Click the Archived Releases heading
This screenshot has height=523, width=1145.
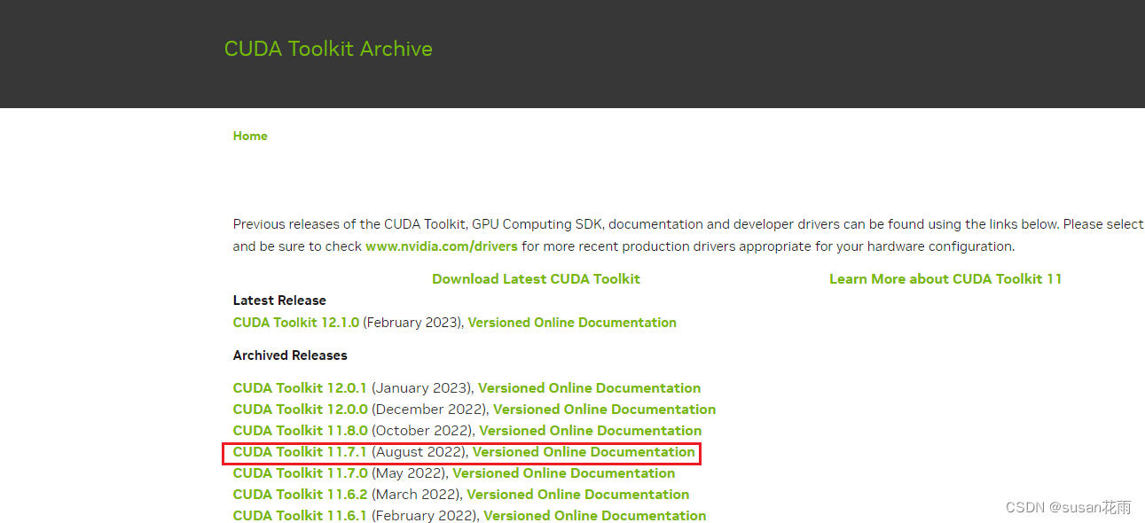tap(290, 355)
